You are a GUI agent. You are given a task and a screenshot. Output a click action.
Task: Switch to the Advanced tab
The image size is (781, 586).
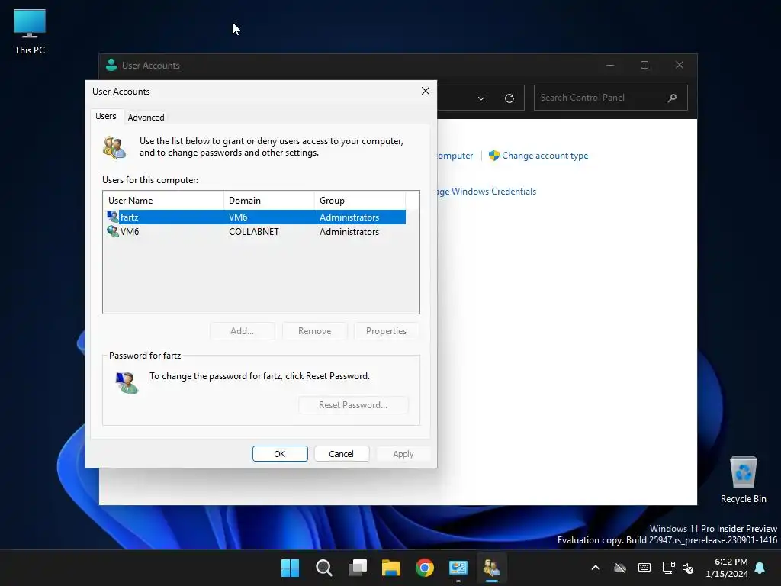point(146,117)
